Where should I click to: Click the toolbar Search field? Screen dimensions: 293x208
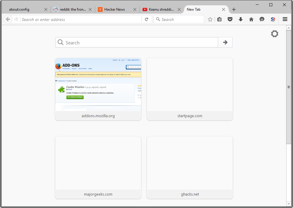point(179,20)
